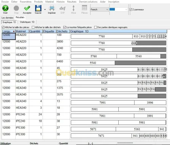Click the Accepter green checkmark icon
Image resolution: width=170 pixels, height=145 pixels.
(27, 8)
